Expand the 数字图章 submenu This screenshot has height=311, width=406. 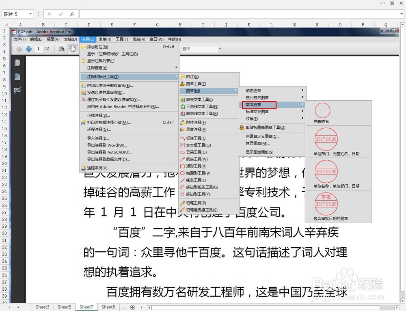coord(272,105)
